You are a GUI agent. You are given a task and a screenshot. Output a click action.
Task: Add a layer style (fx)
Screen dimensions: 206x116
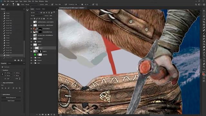pyautogui.click(x=40, y=115)
